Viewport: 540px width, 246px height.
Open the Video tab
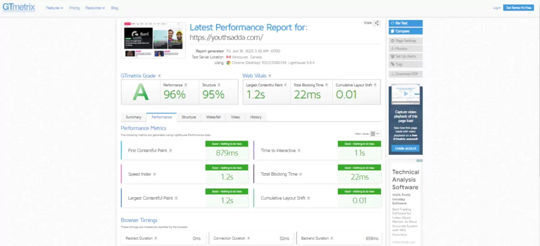pyautogui.click(x=236, y=117)
